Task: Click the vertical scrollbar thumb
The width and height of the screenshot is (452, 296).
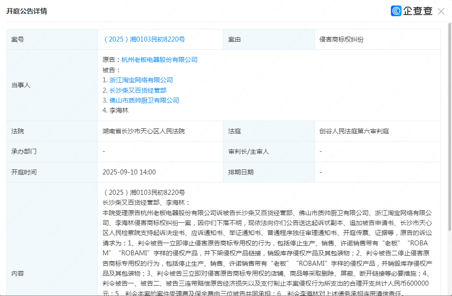Action: [449, 127]
